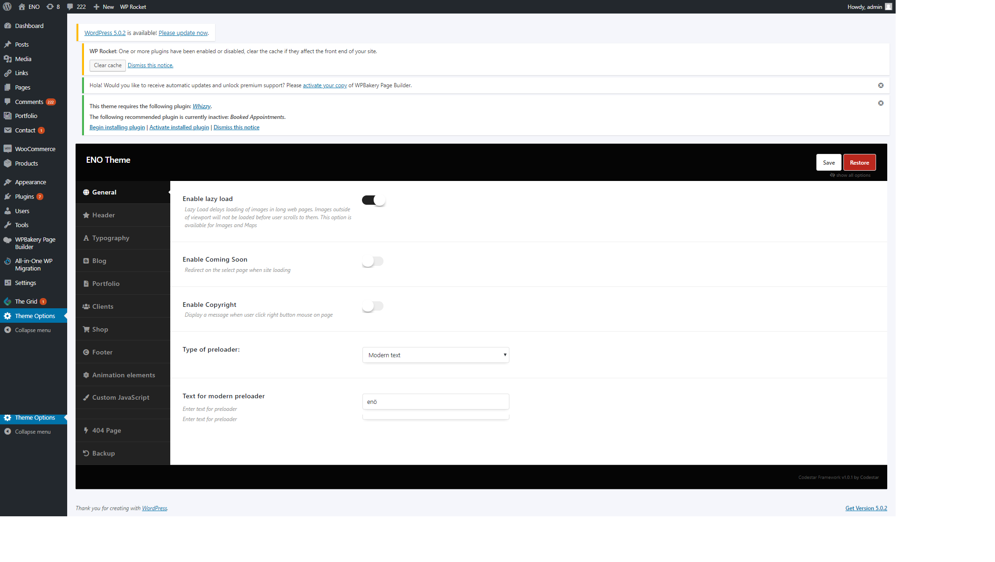Click the Shop cart icon
This screenshot has height=562, width=995.
click(86, 329)
